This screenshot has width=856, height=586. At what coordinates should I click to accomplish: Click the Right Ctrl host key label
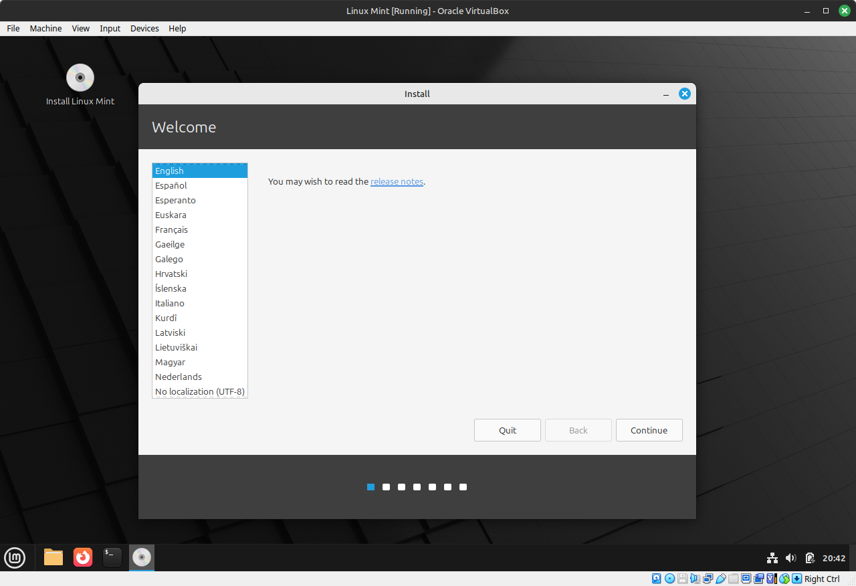(x=823, y=579)
